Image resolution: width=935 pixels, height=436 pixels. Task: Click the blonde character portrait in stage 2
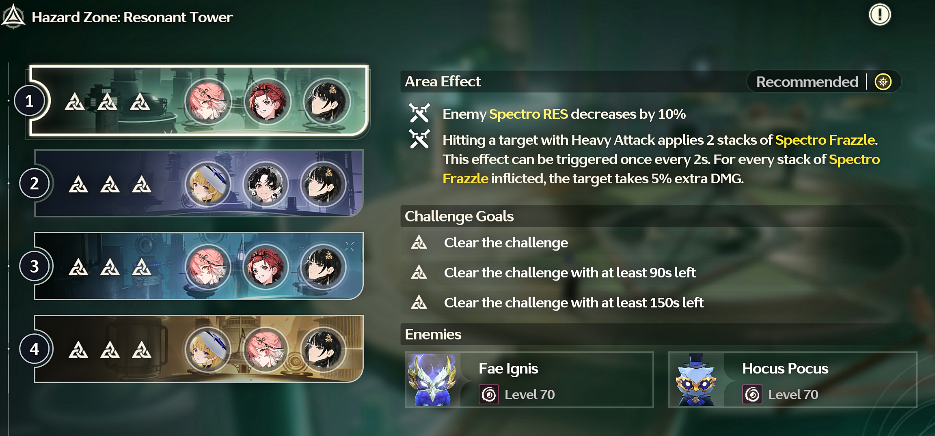coord(208,184)
